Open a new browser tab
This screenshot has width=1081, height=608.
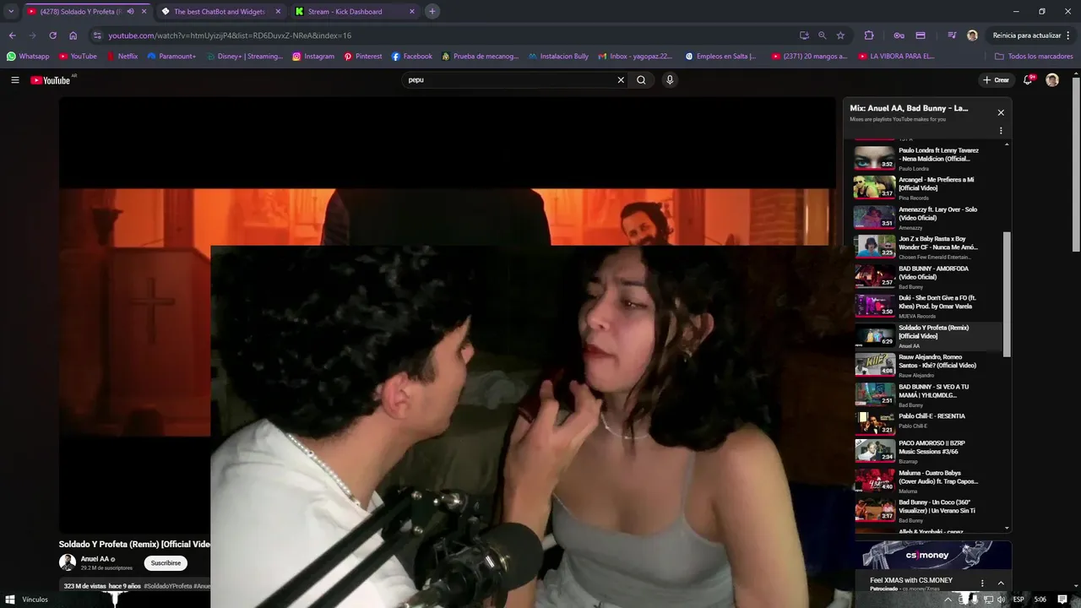pos(432,12)
